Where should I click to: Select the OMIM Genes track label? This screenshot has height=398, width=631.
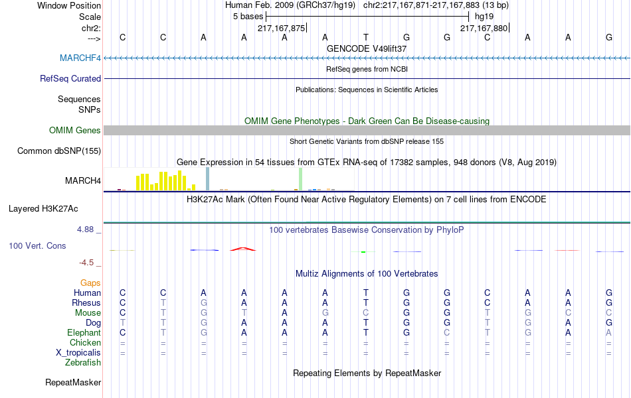point(74,130)
